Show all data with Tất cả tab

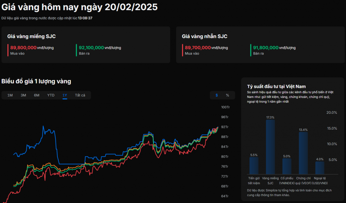point(80,95)
